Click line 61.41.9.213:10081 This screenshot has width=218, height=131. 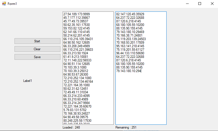(76, 57)
